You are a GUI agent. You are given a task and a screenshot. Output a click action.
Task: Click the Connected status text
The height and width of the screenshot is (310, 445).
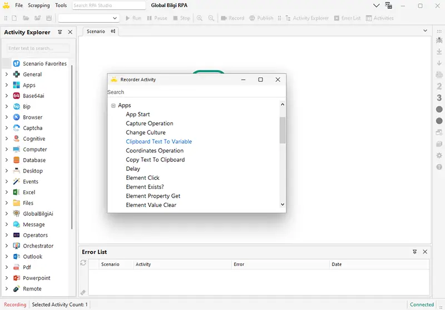tap(422, 304)
